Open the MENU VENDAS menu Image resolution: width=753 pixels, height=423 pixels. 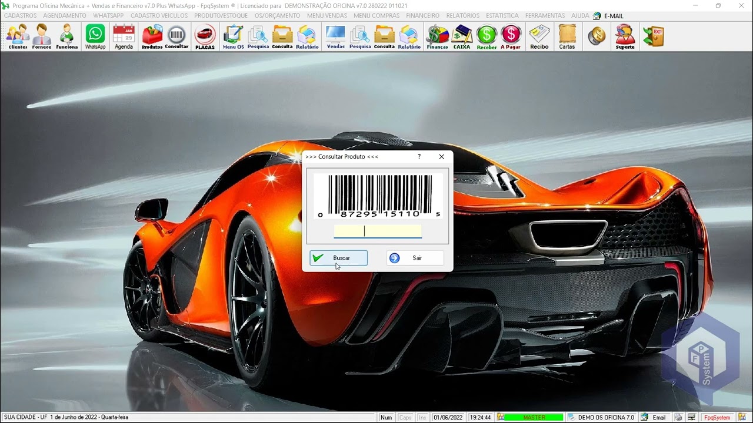(327, 16)
